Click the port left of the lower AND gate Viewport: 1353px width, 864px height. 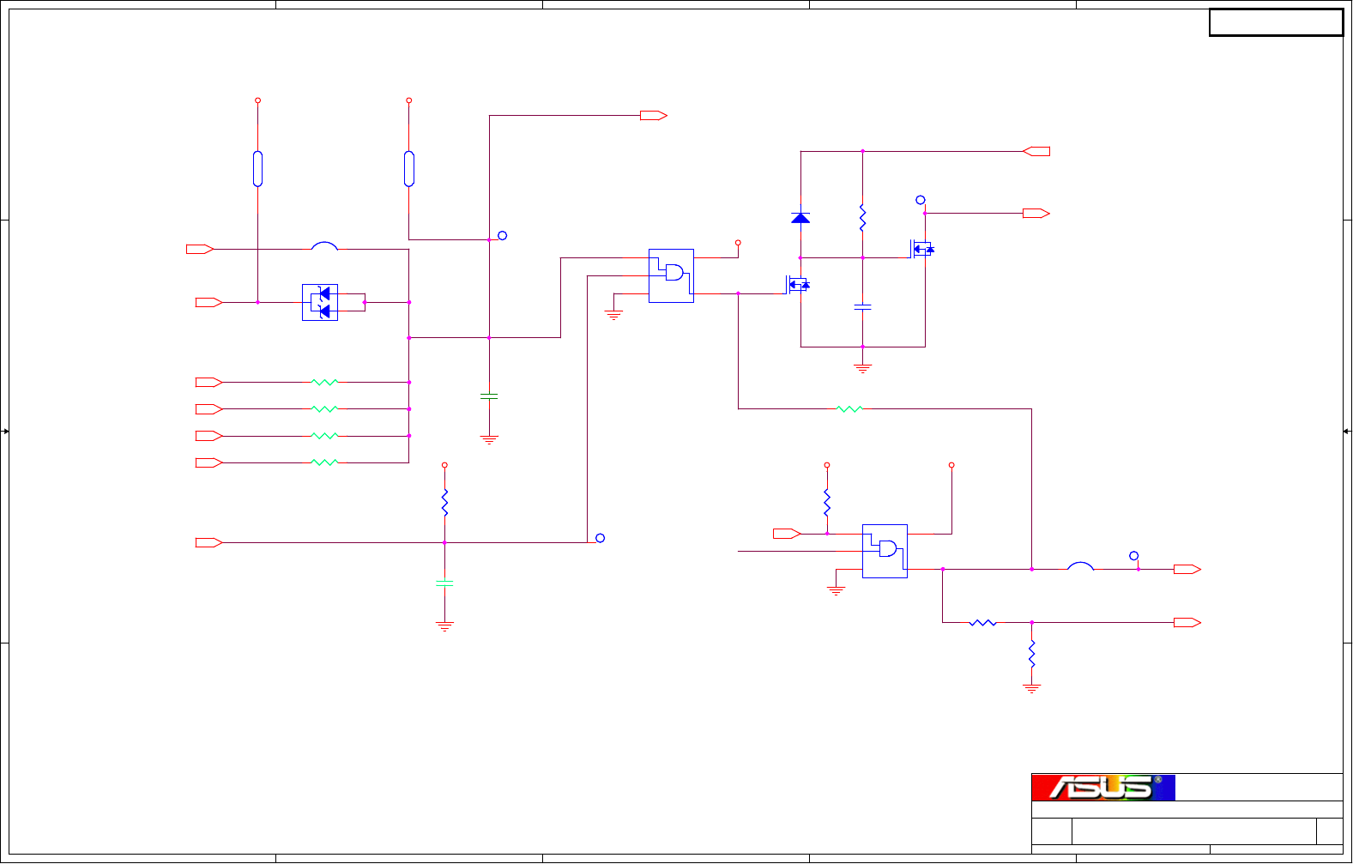787,534
